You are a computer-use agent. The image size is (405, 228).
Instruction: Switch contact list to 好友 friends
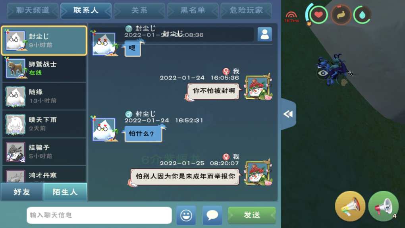click(x=22, y=192)
